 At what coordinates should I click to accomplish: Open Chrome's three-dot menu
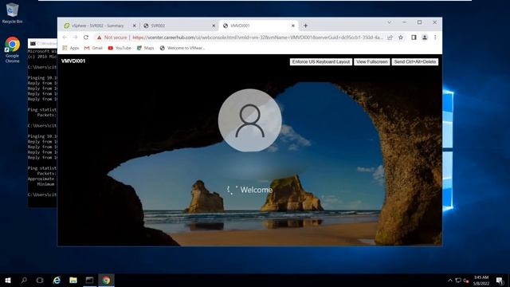click(435, 37)
